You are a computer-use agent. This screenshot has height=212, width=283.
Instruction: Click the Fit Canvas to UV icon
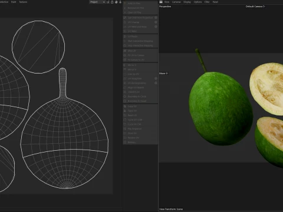pyautogui.click(x=124, y=59)
